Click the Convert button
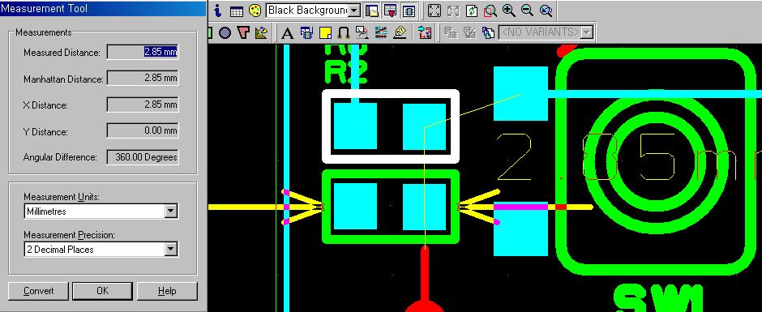The height and width of the screenshot is (312, 762). 38,291
